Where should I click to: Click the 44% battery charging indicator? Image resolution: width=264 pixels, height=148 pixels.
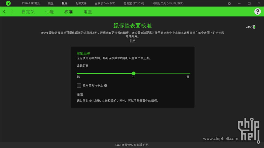click(251, 27)
